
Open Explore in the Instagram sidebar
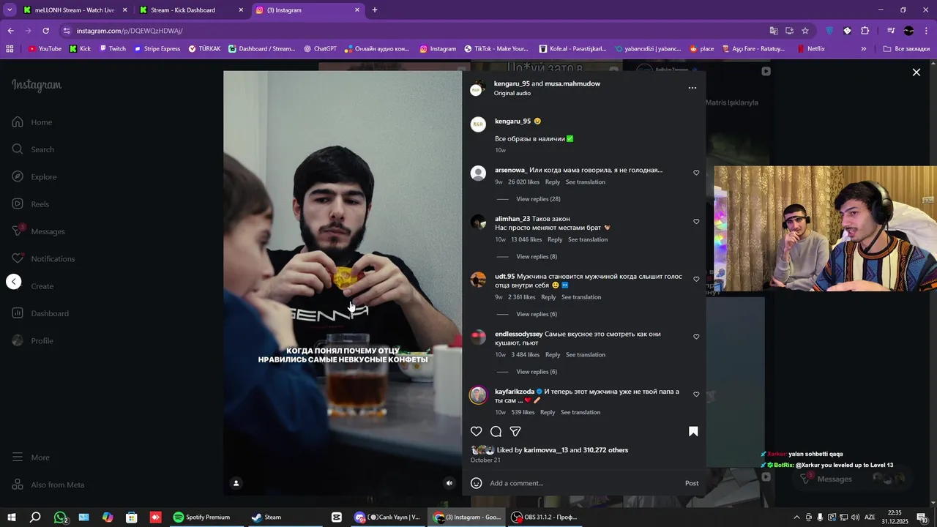click(34, 176)
